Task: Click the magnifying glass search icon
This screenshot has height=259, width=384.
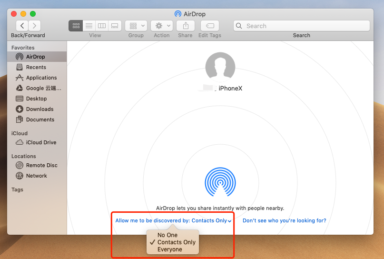Action: point(239,26)
